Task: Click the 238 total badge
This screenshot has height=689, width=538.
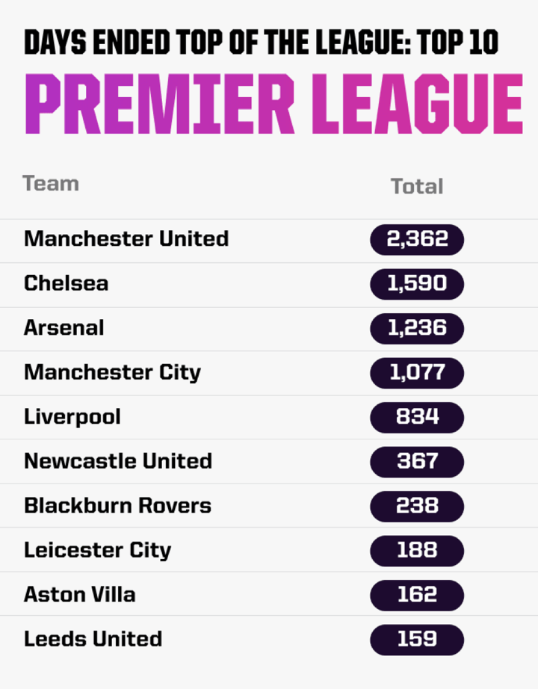Action: [417, 505]
